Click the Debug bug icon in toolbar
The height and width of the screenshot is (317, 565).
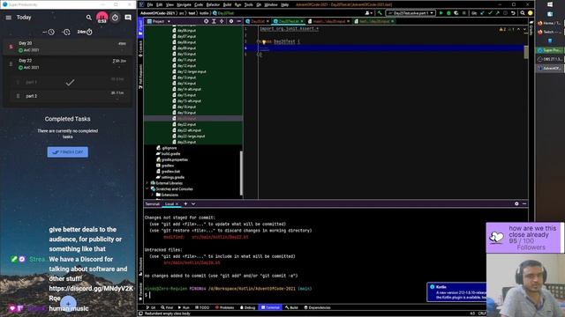click(448, 13)
